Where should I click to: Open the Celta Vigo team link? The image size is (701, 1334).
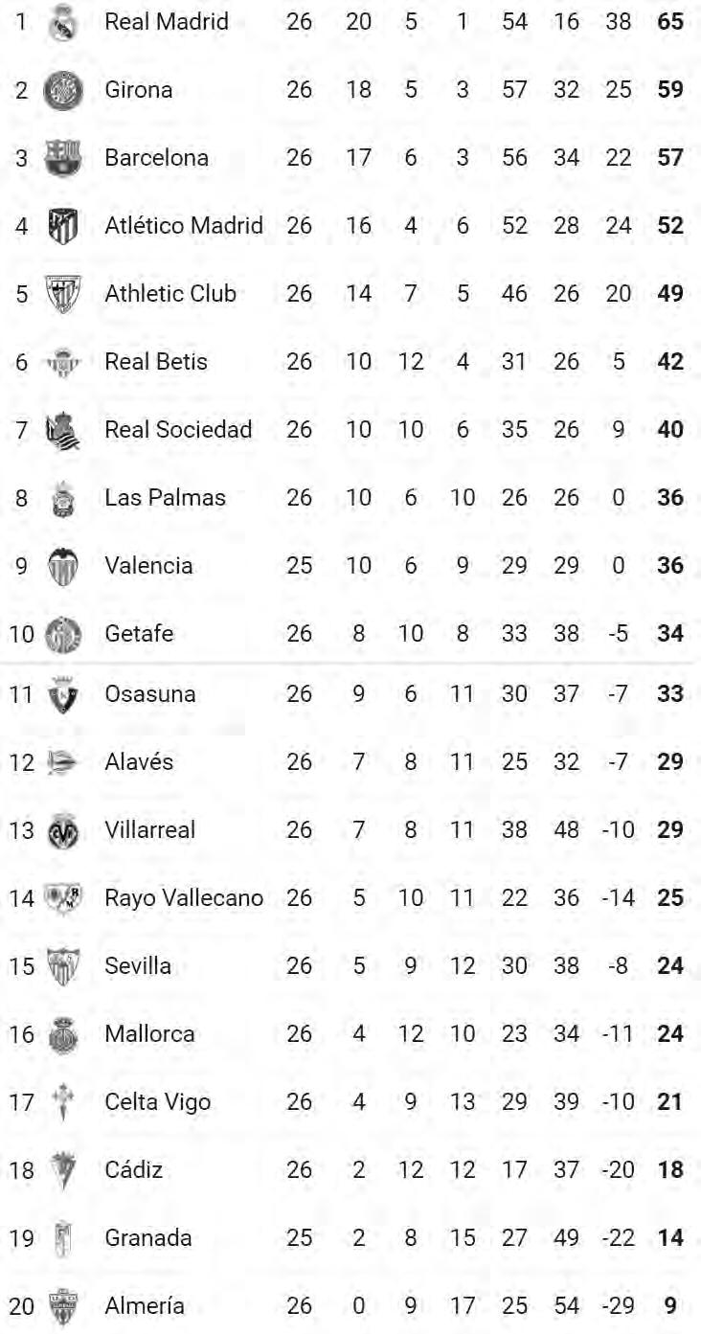click(157, 1102)
